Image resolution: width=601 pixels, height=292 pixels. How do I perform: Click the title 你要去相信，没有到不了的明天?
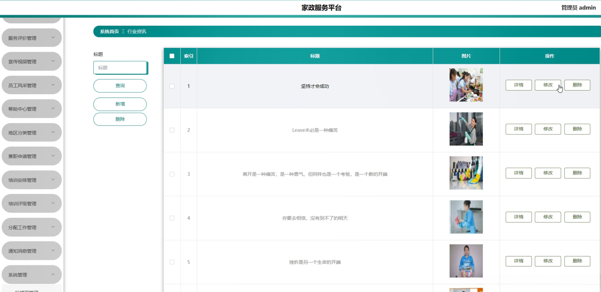[315, 218]
